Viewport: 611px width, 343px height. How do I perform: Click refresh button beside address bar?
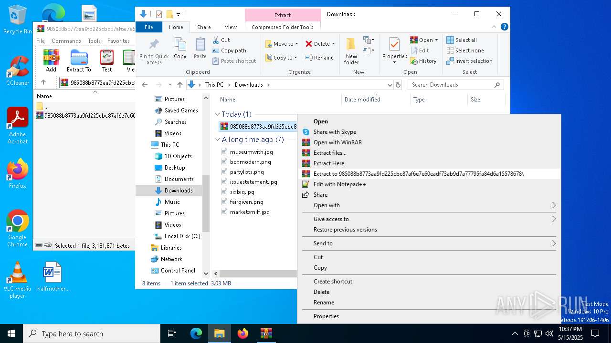click(x=399, y=85)
